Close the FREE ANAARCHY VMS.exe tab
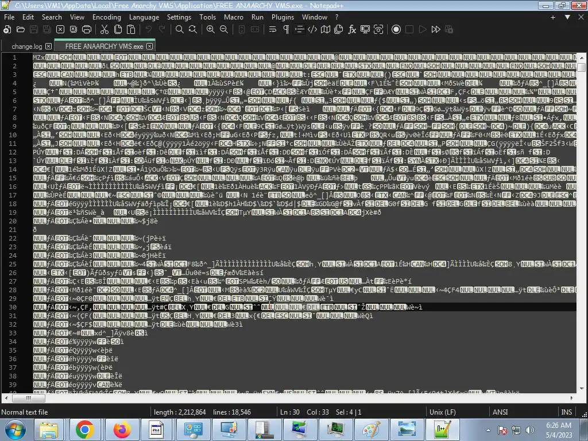Viewport: 588px width, 441px height. (x=150, y=46)
